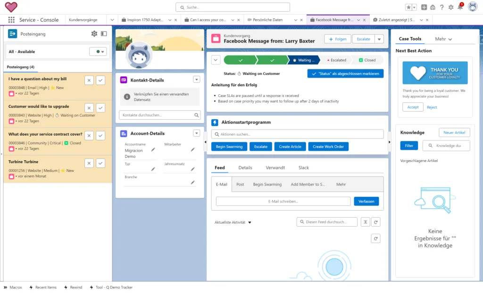Accept the 'I have a question about my bill' item
This screenshot has height=293, width=483.
pyautogui.click(x=100, y=81)
